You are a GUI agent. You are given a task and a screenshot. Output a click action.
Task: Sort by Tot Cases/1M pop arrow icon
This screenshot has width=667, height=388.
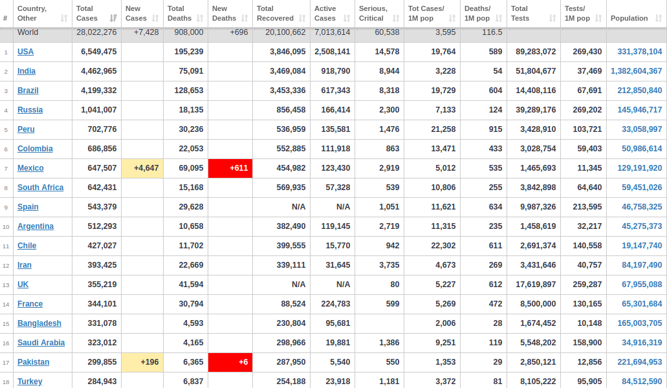(452, 18)
